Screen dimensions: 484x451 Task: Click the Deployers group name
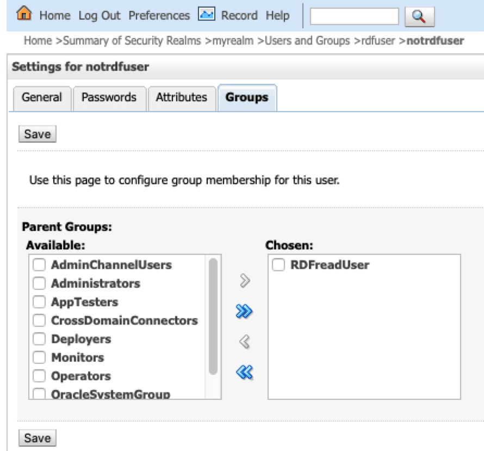point(81,339)
